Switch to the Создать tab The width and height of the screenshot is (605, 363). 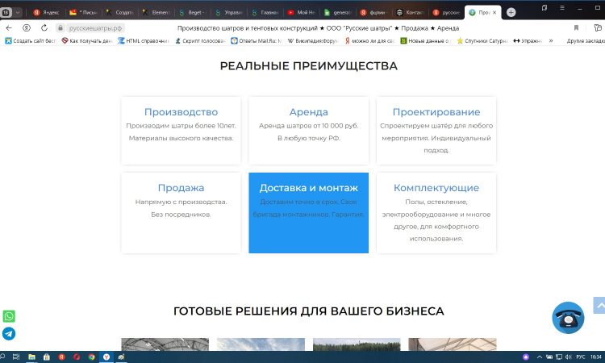[x=119, y=12]
